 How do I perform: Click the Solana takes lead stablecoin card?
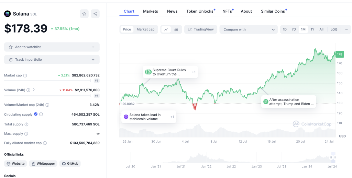point(149,117)
